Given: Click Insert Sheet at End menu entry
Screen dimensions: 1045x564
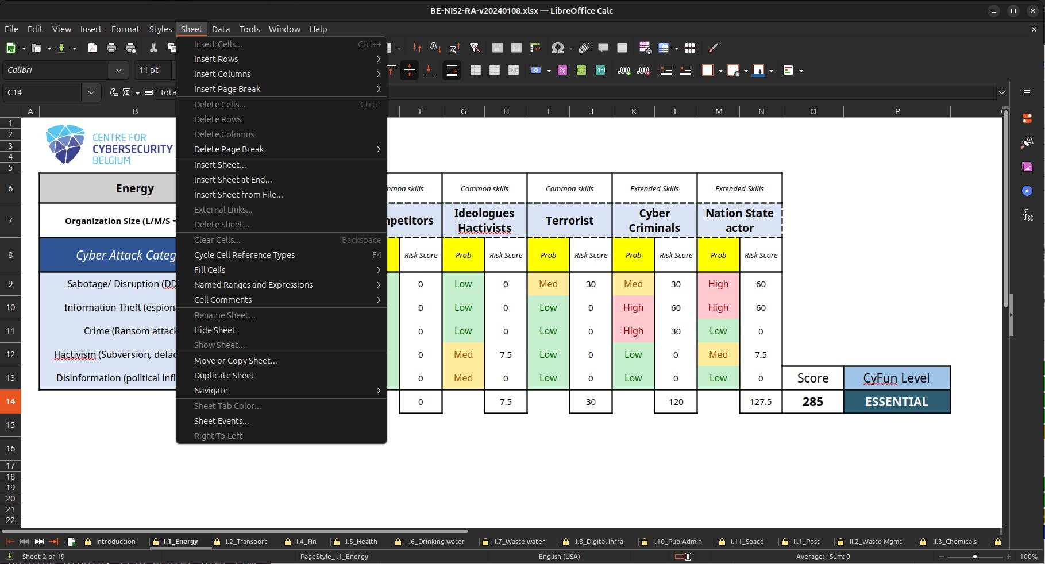Looking at the screenshot, I should [x=233, y=180].
